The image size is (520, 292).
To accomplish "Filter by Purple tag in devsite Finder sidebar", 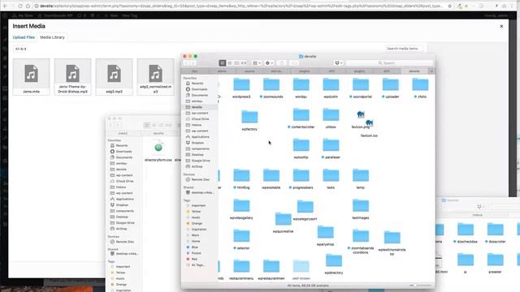I will pyautogui.click(x=196, y=253).
